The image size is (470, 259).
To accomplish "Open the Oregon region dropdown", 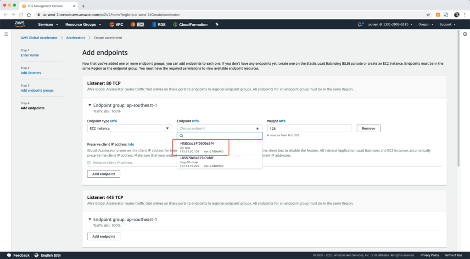I will click(425, 24).
